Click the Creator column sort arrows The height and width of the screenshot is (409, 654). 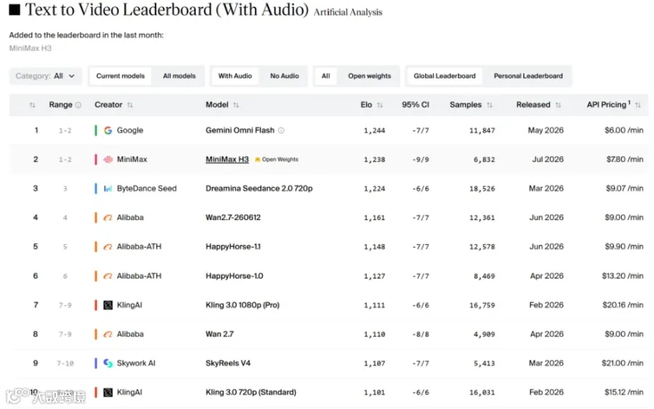click(130, 105)
